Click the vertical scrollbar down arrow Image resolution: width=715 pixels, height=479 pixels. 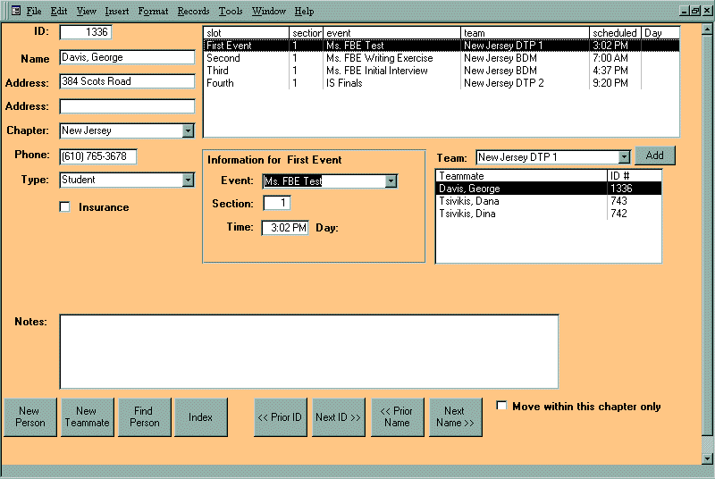click(707, 458)
